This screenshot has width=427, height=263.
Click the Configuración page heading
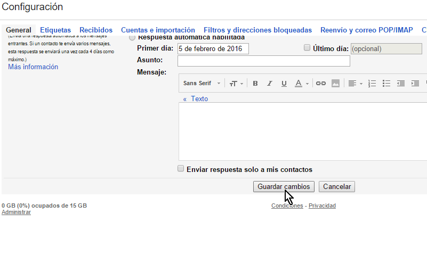32,7
